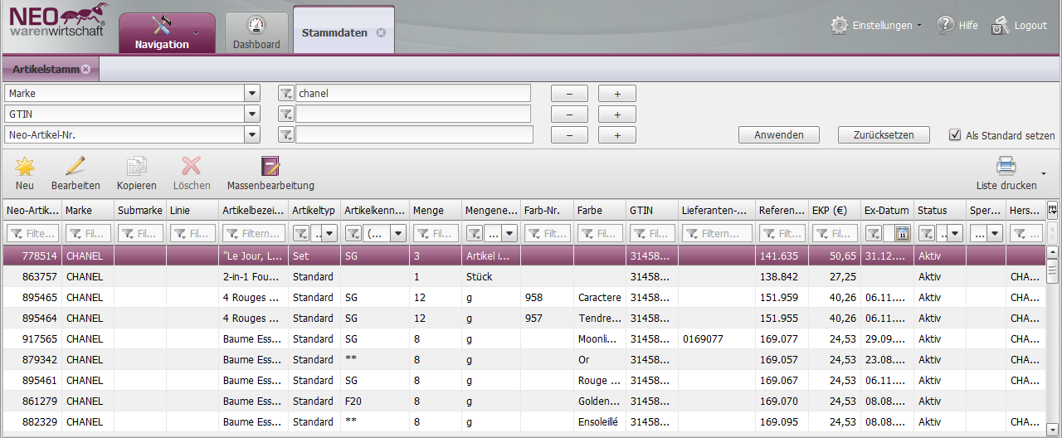The height and width of the screenshot is (438, 1062).
Task: Switch to the Dashboard tab
Action: (256, 33)
